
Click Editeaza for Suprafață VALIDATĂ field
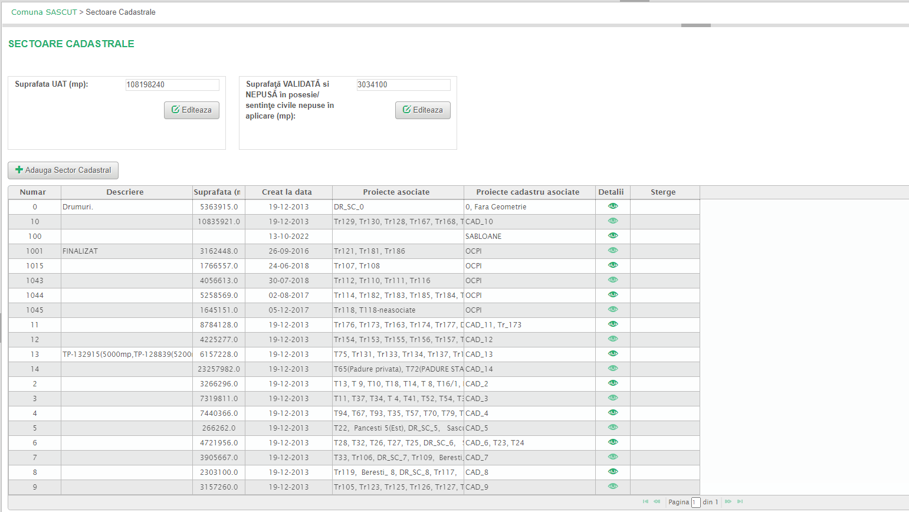pyautogui.click(x=423, y=110)
